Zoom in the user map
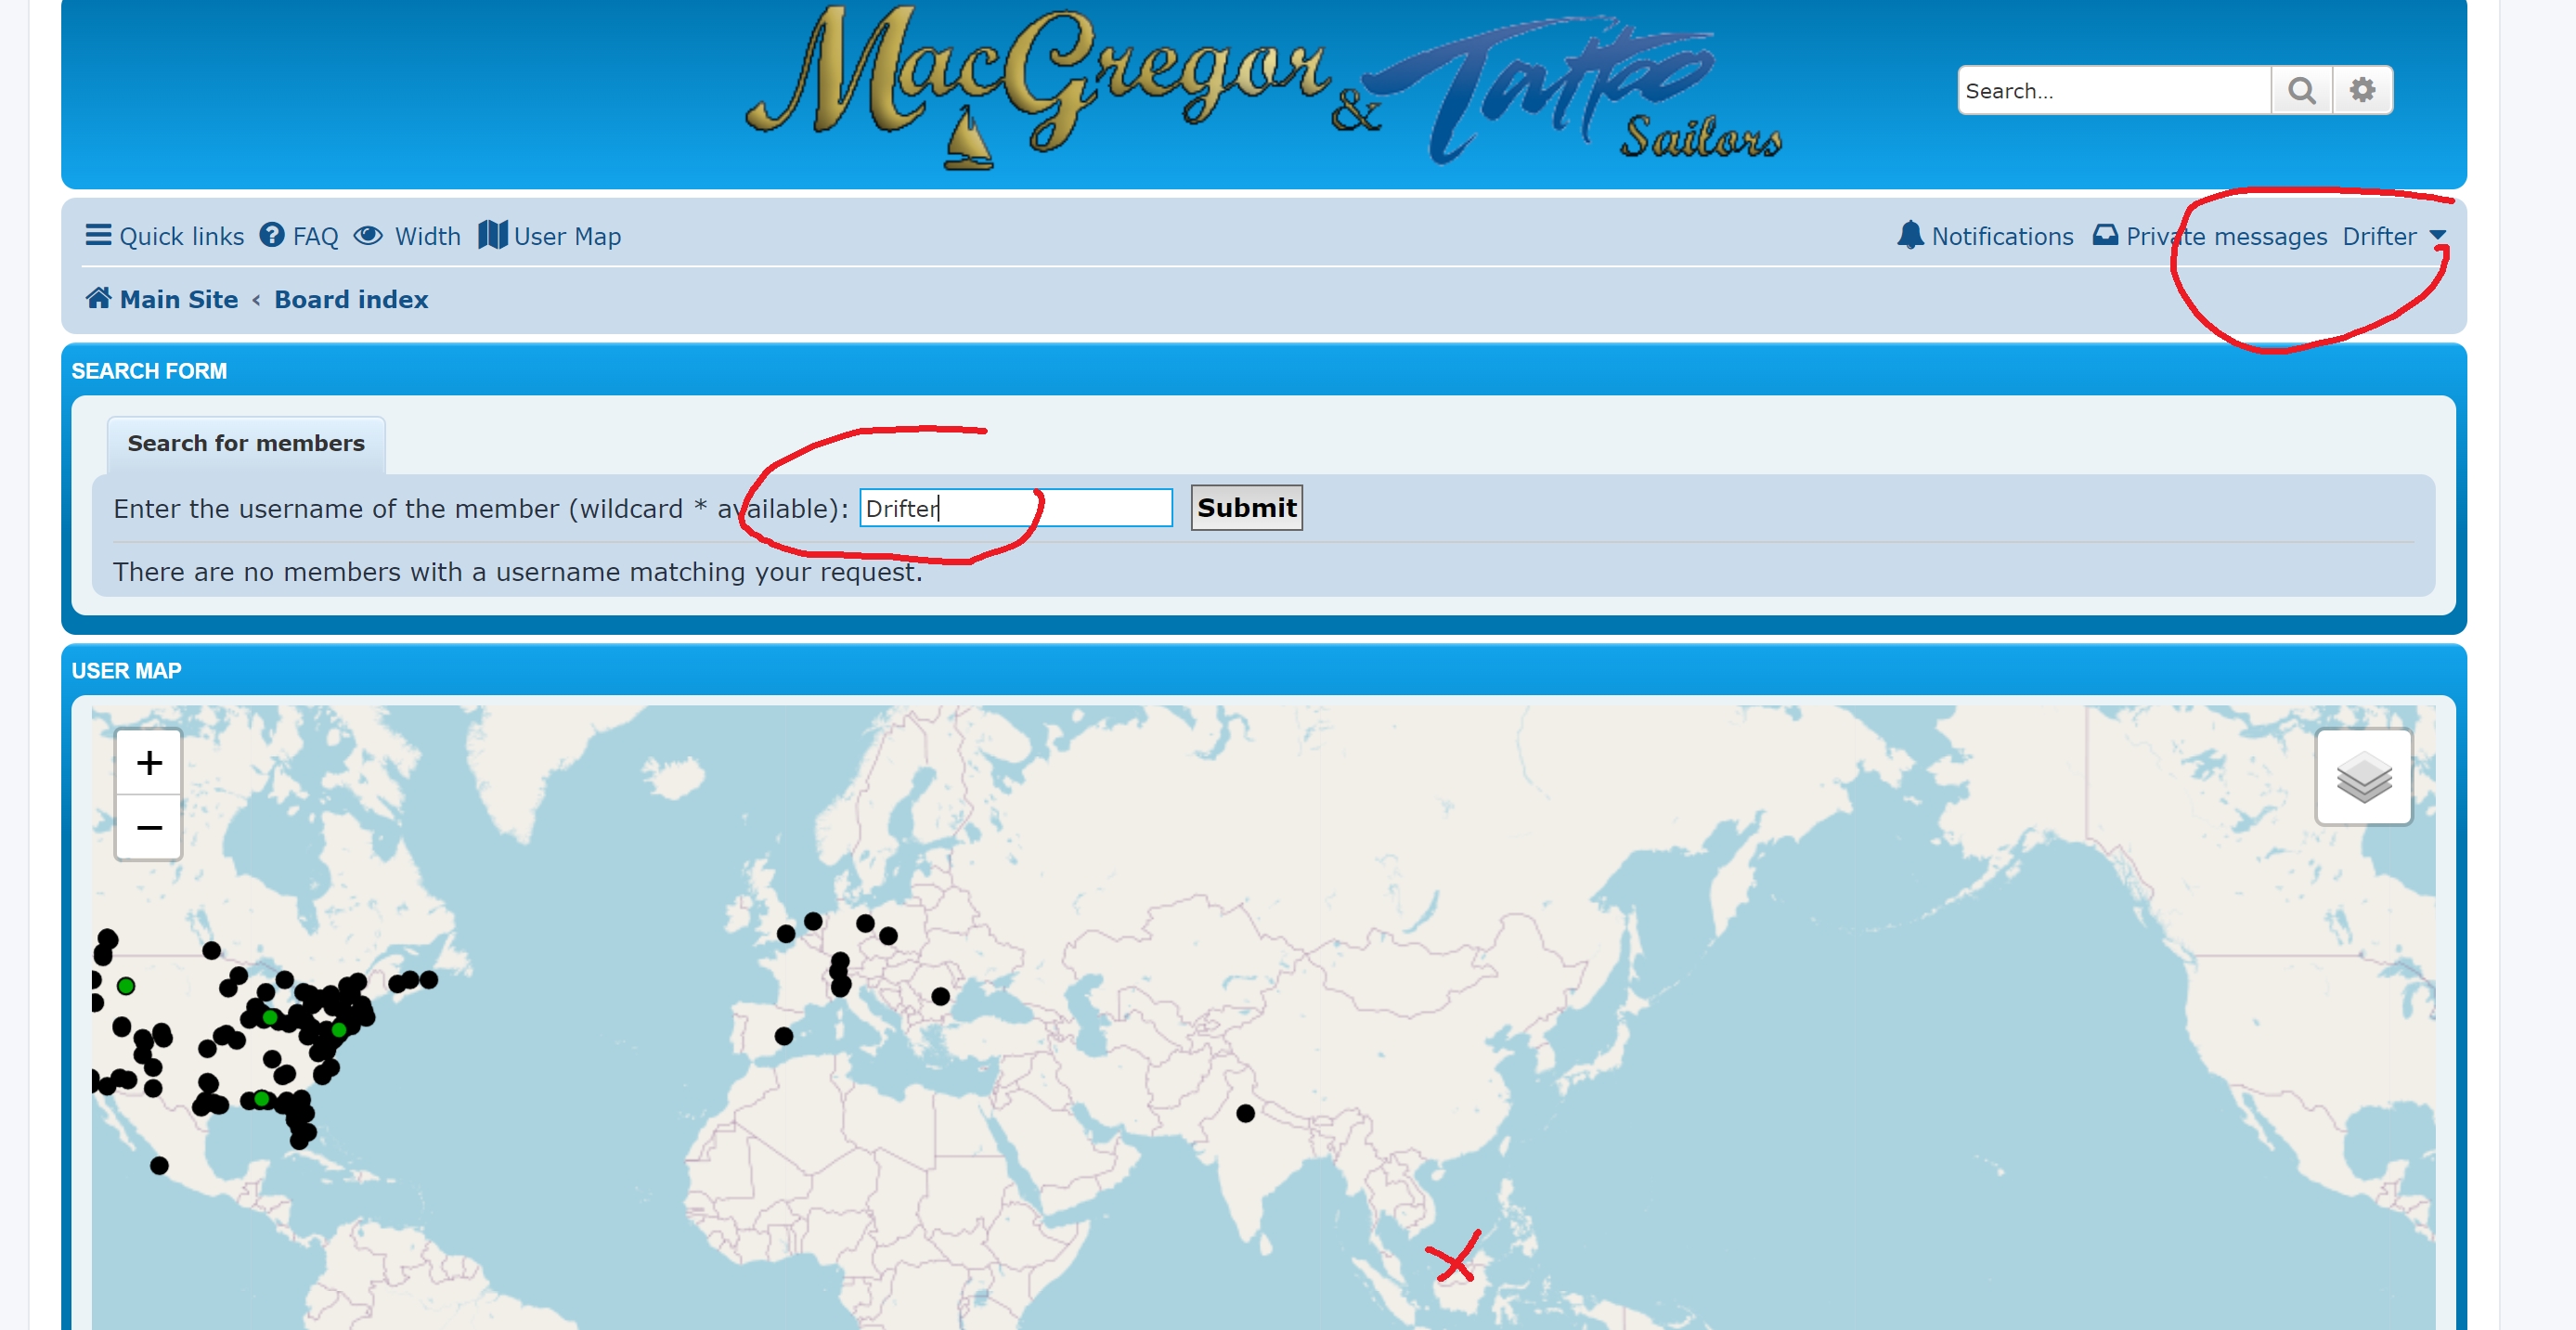2576x1330 pixels. (x=149, y=763)
